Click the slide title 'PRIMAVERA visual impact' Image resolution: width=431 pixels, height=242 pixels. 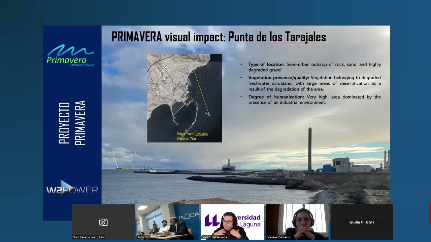click(219, 37)
